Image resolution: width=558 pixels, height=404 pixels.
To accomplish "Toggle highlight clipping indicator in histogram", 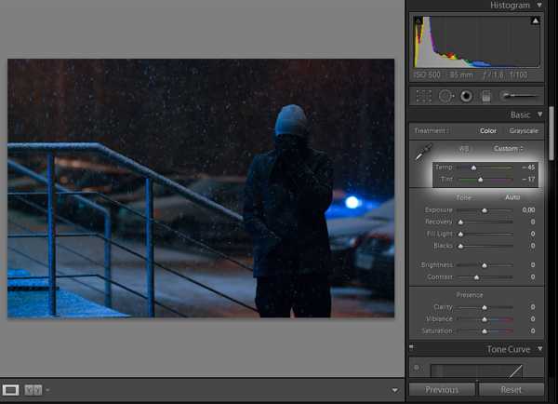I will pos(536,20).
